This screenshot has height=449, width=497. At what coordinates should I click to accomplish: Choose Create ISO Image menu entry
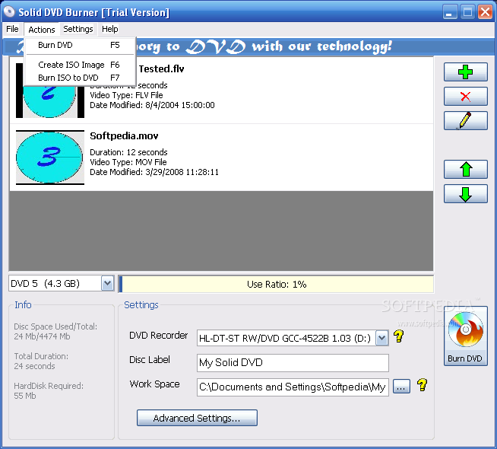[80, 65]
